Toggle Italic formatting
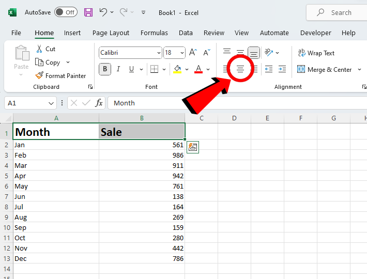The width and height of the screenshot is (367, 279). 118,69
